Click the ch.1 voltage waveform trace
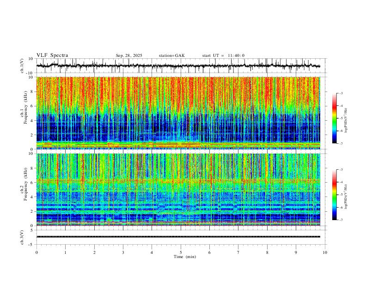Image resolution: width=366 pixels, height=283 pixels. (x=178, y=66)
